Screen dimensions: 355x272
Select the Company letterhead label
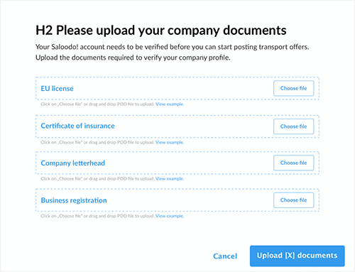point(72,163)
